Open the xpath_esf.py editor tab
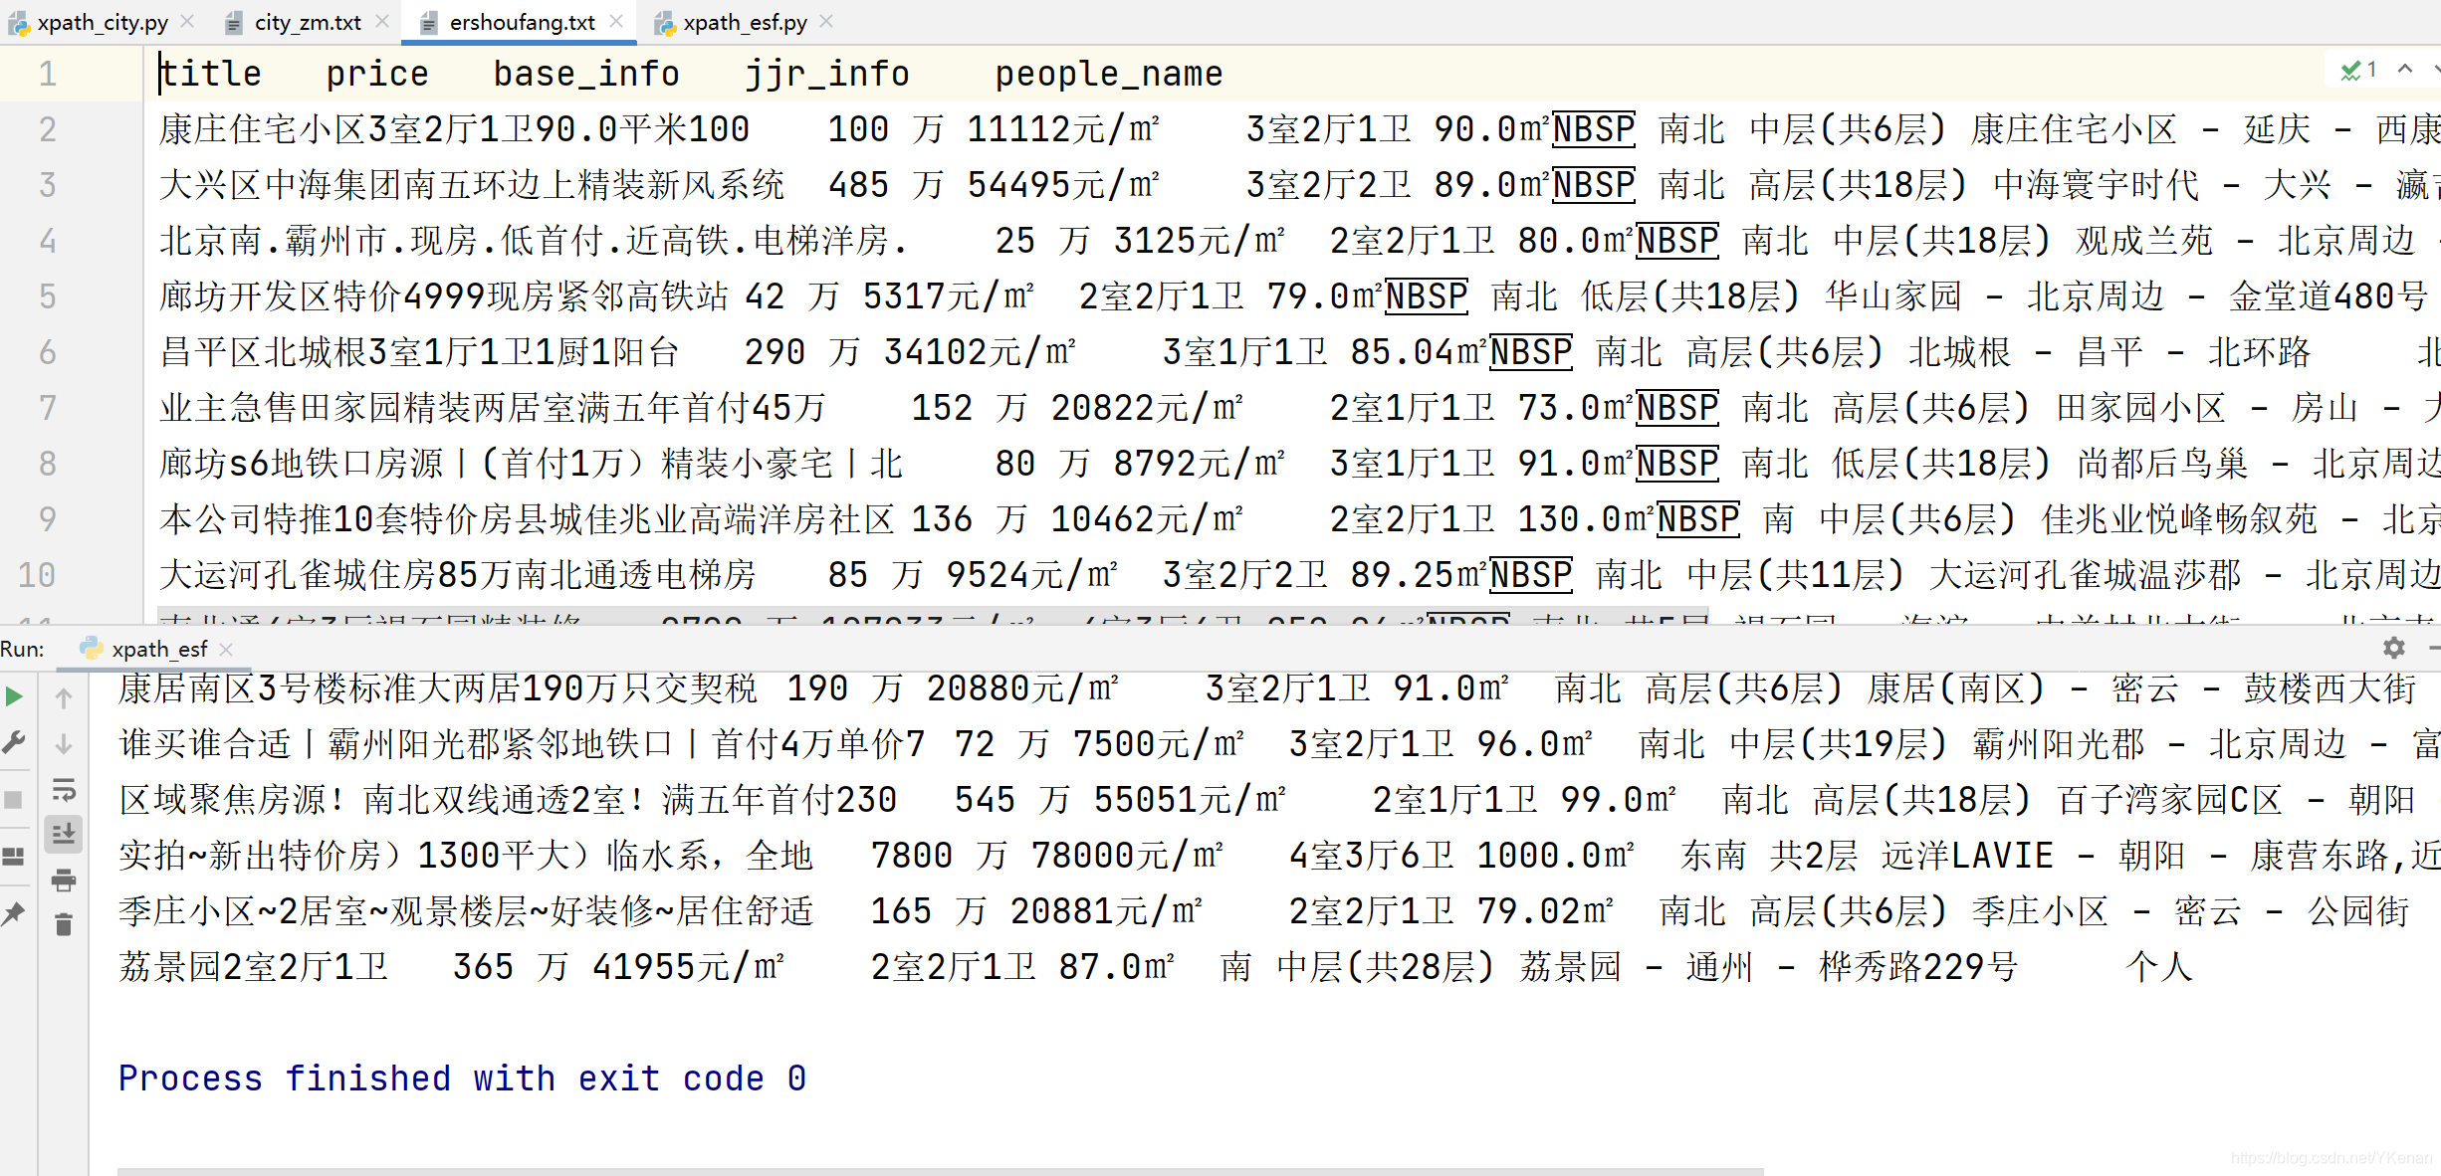Screen dimensions: 2441x1176 click(x=744, y=22)
